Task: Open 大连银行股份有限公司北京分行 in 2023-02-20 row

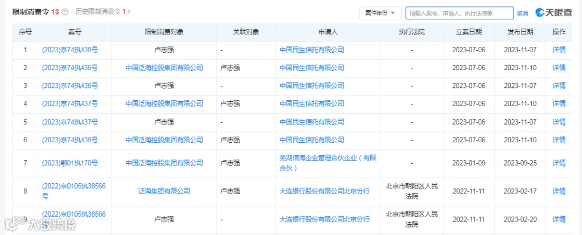Action: tap(324, 219)
